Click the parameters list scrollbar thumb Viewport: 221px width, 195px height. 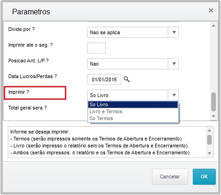pos(214,102)
